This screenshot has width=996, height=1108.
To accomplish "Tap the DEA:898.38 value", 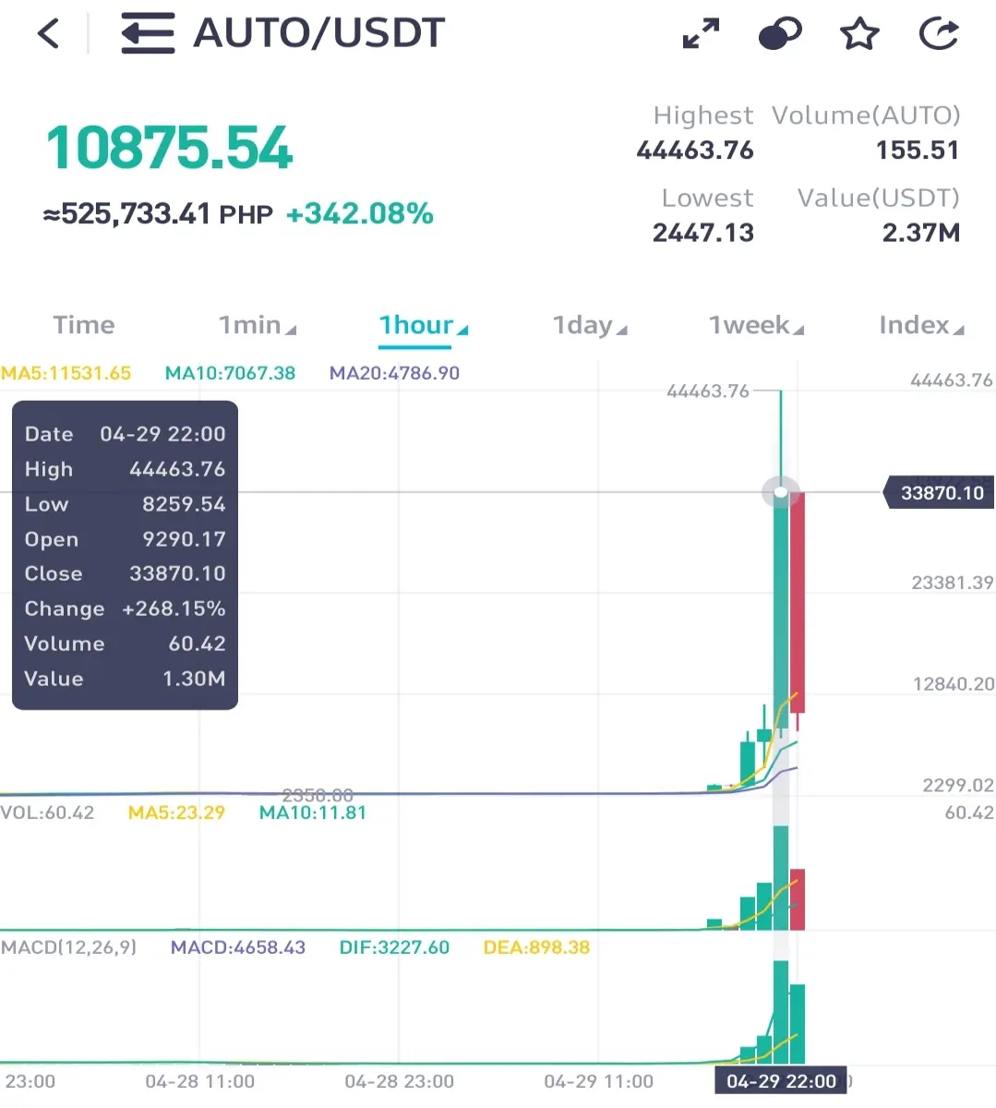I will click(536, 947).
